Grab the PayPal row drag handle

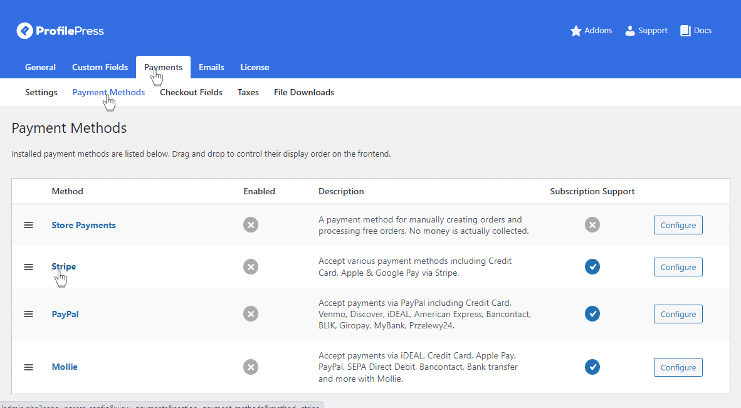28,314
